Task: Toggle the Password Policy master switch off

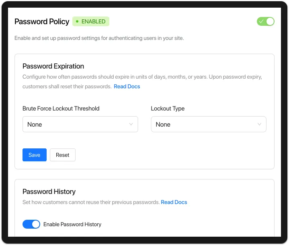Action: (x=266, y=21)
